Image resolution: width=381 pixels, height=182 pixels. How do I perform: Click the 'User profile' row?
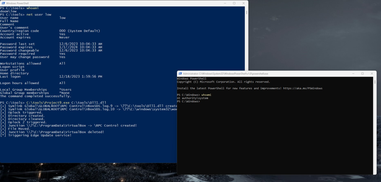[12, 70]
